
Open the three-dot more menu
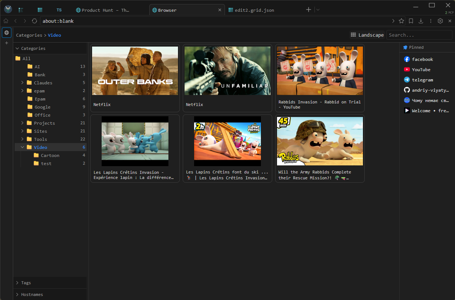tap(431, 21)
